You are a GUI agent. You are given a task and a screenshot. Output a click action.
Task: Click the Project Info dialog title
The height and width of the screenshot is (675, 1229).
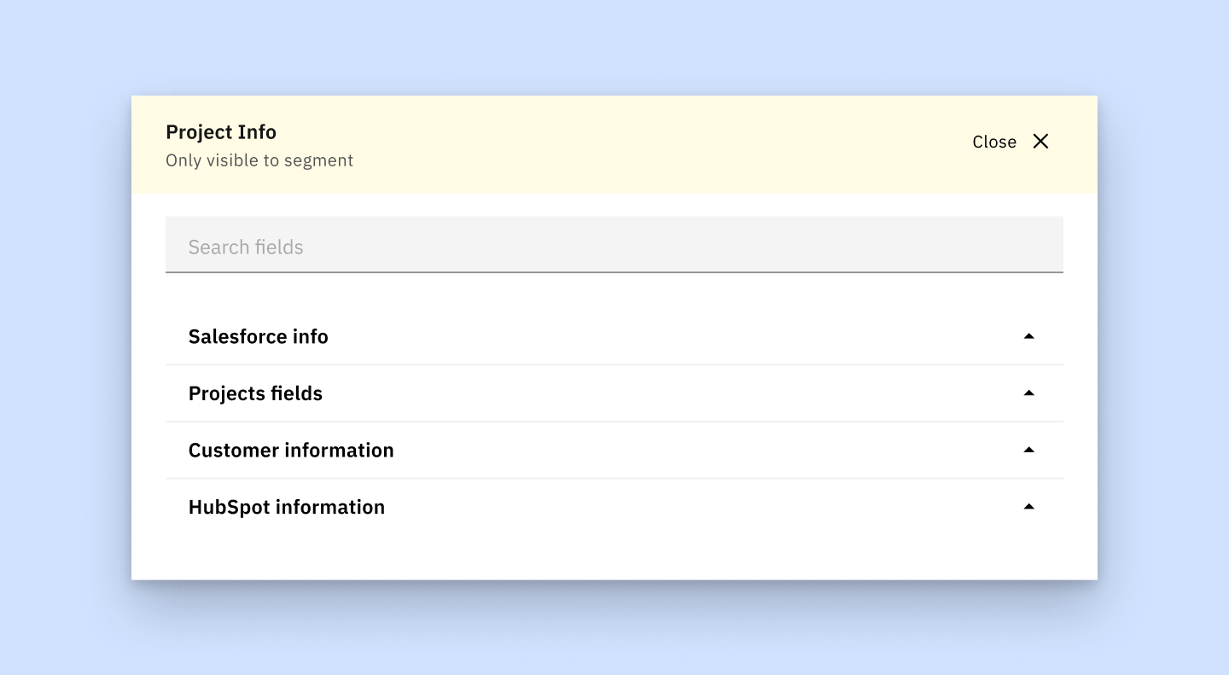[x=220, y=132]
